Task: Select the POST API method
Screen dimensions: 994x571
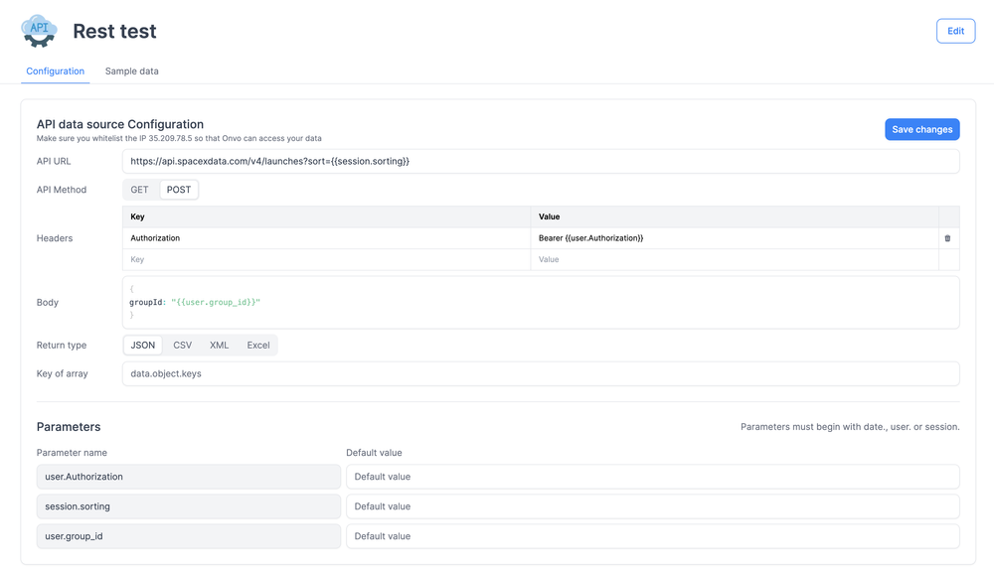Action: (179, 190)
